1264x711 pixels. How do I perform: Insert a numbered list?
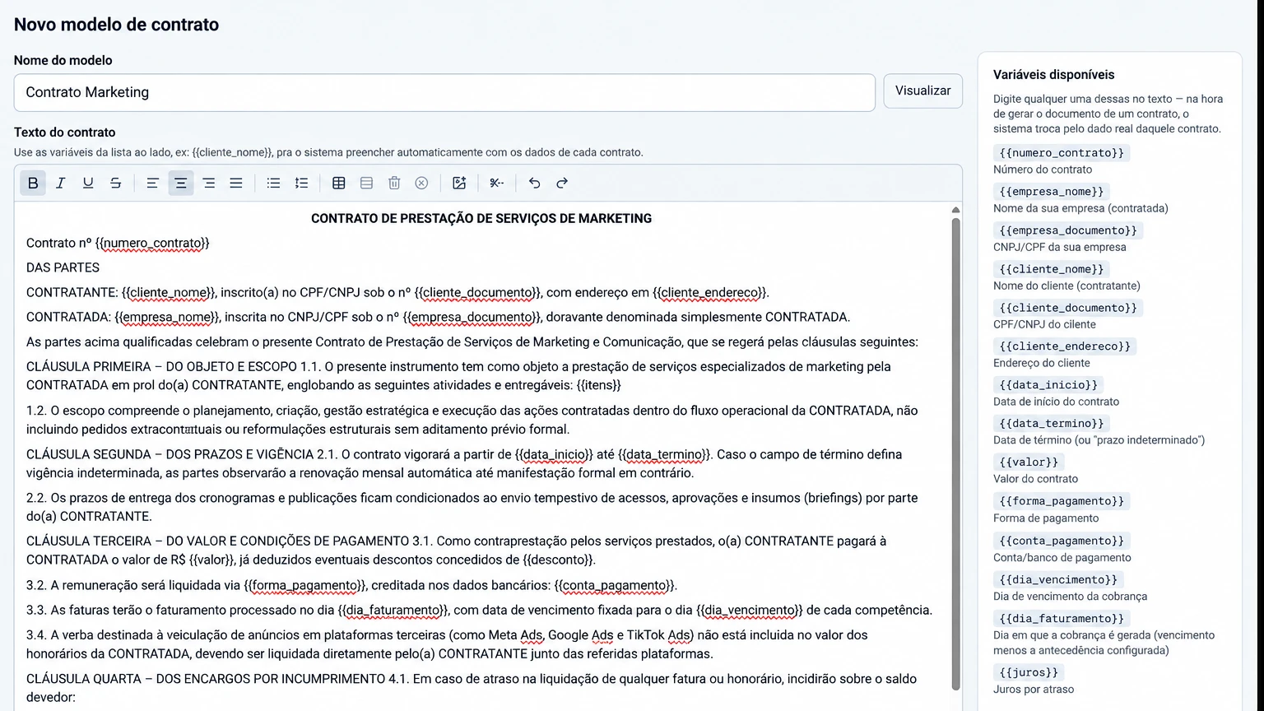(301, 183)
